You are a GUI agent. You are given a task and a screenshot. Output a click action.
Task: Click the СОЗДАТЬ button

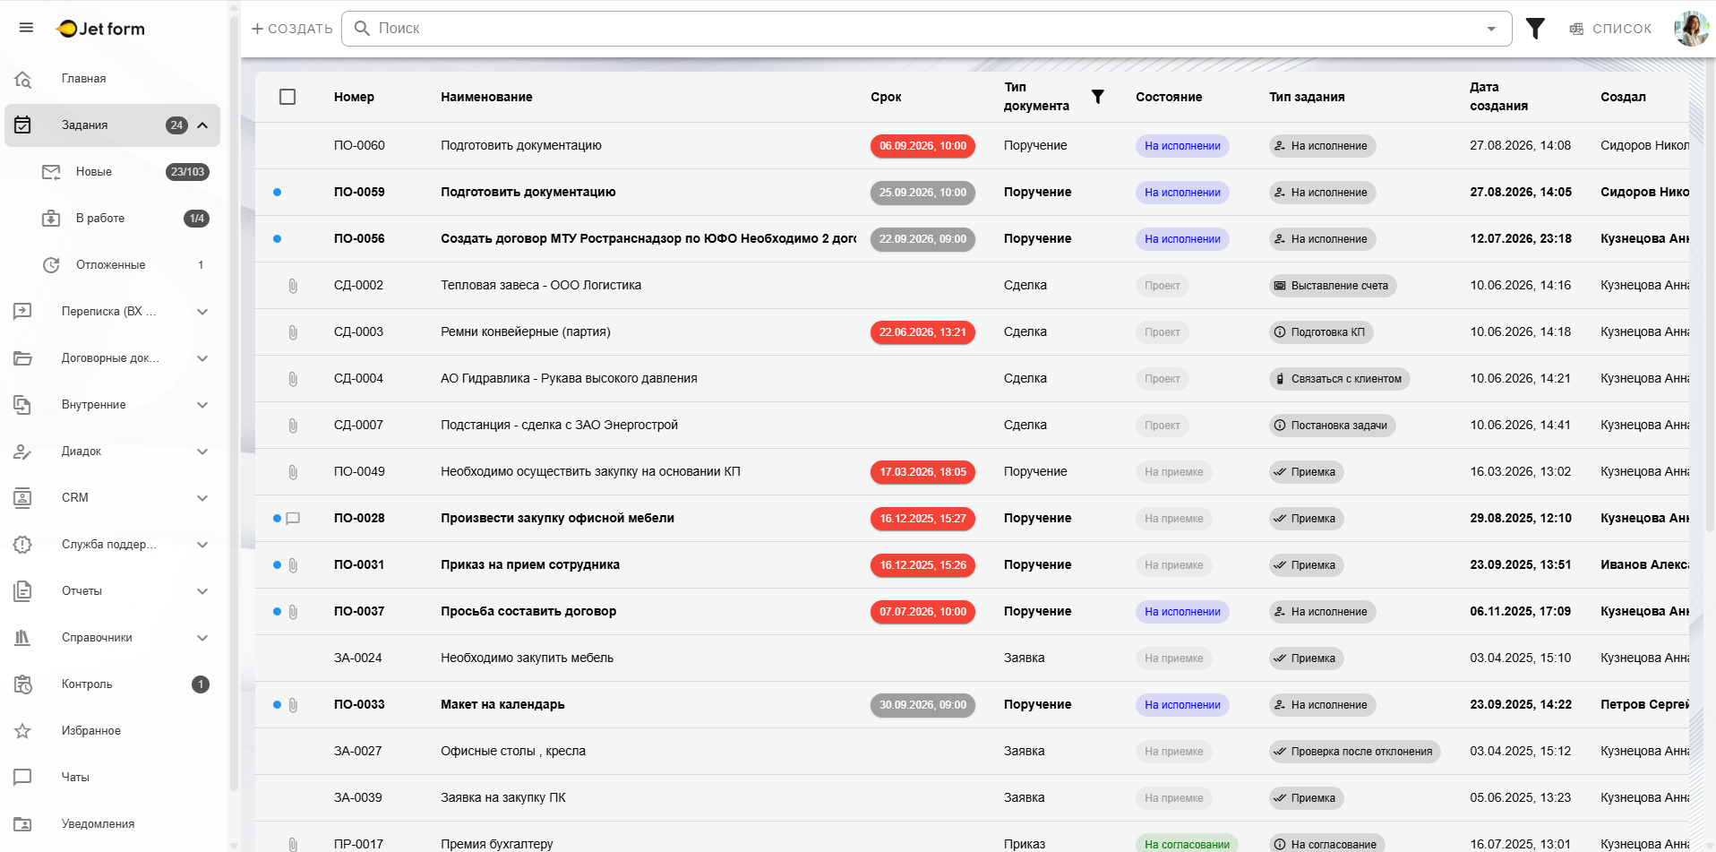(x=292, y=29)
